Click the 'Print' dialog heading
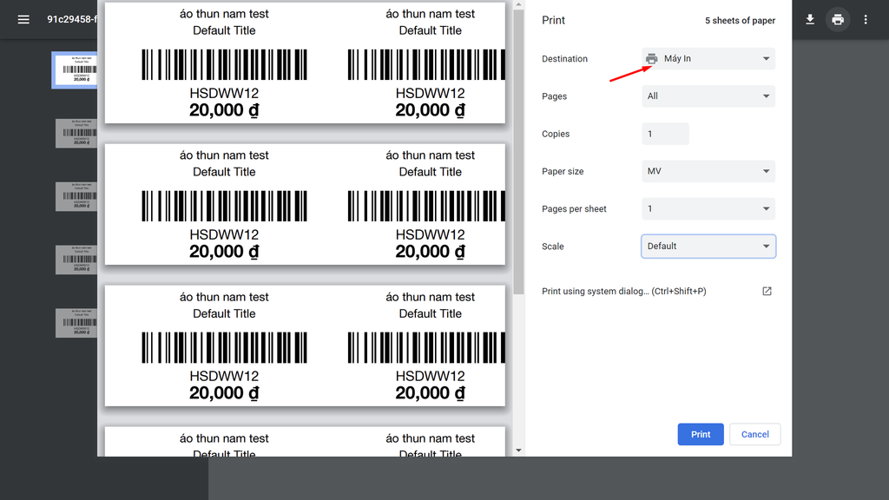Image resolution: width=889 pixels, height=500 pixels. [x=553, y=21]
